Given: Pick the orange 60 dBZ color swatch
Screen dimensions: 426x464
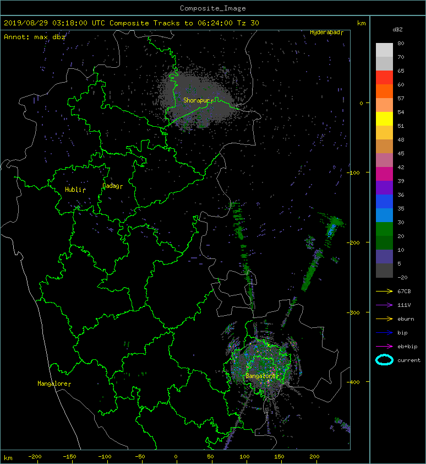Looking at the screenshot, I should (384, 91).
